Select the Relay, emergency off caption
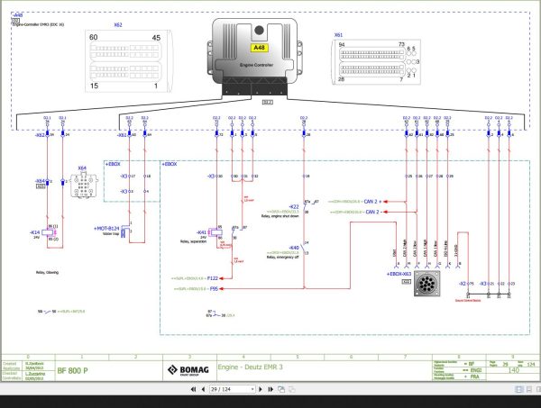Viewport: 541px width, 408px height. (x=282, y=257)
